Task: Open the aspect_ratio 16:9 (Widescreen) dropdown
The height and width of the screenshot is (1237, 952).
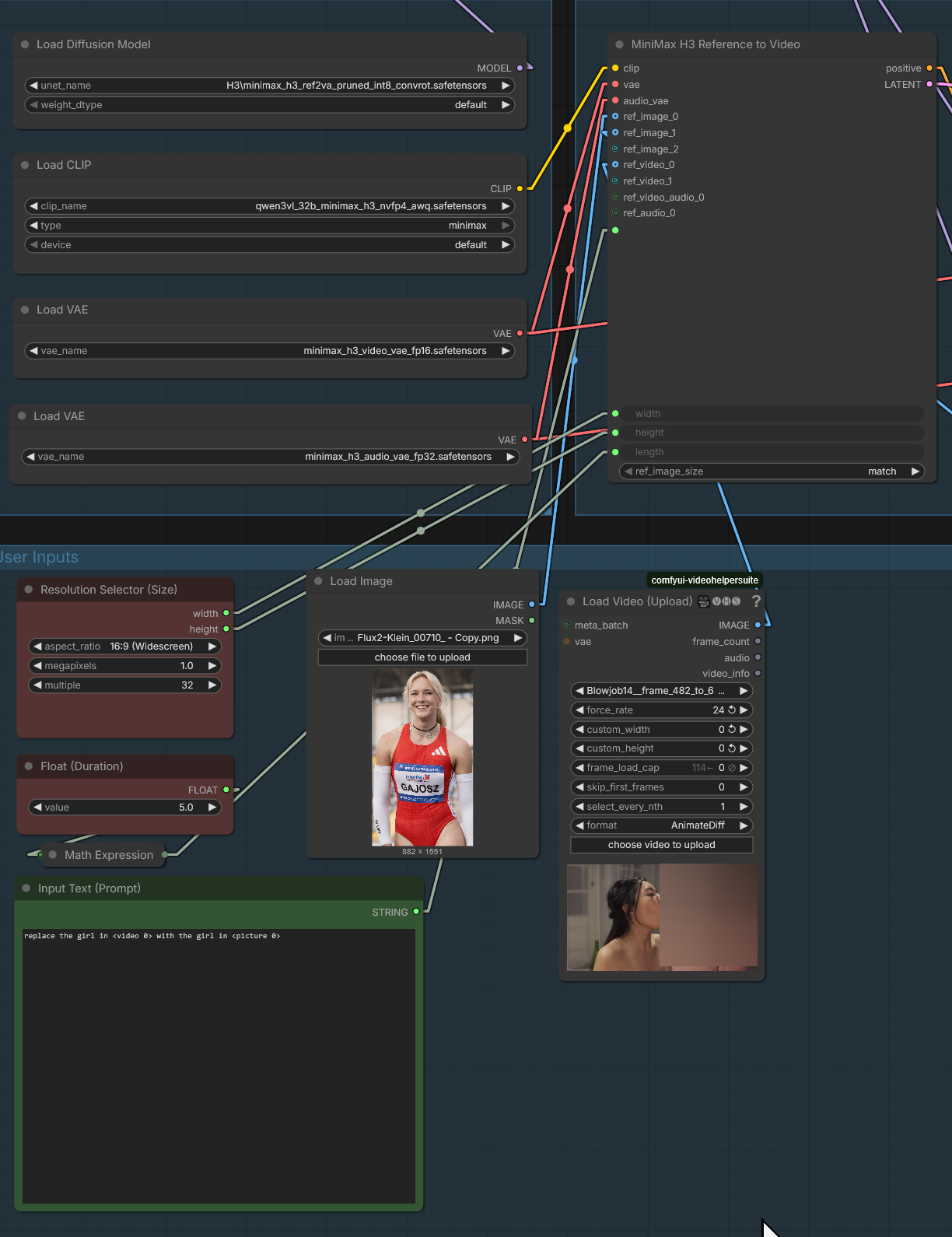Action: (124, 647)
